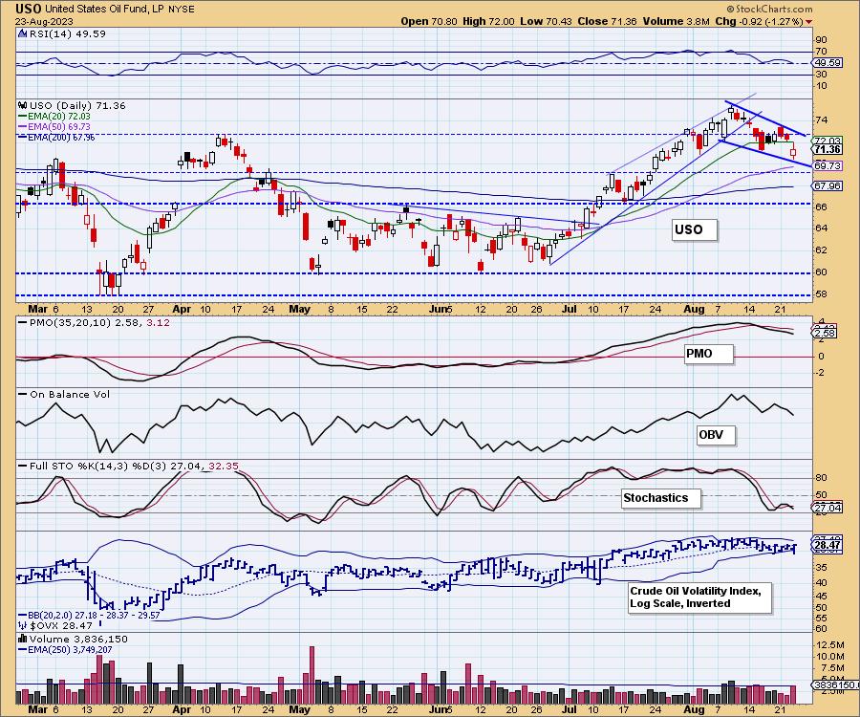Viewport: 860px width, 717px height.
Task: Click the candlestick icon beside USO (Daily)
Action: click(23, 105)
